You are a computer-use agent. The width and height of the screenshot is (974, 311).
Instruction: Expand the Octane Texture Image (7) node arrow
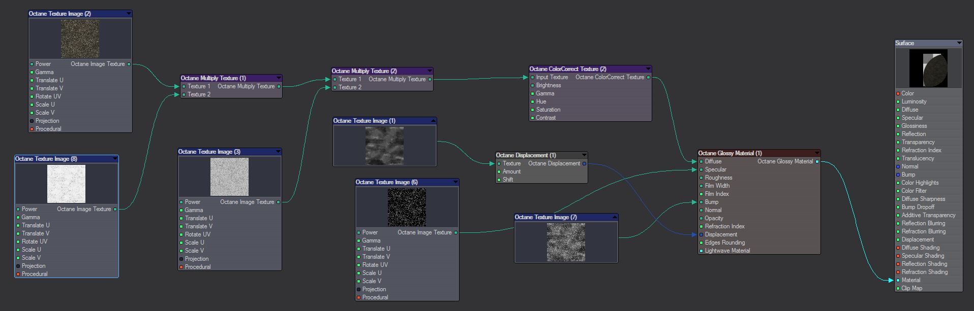point(614,217)
